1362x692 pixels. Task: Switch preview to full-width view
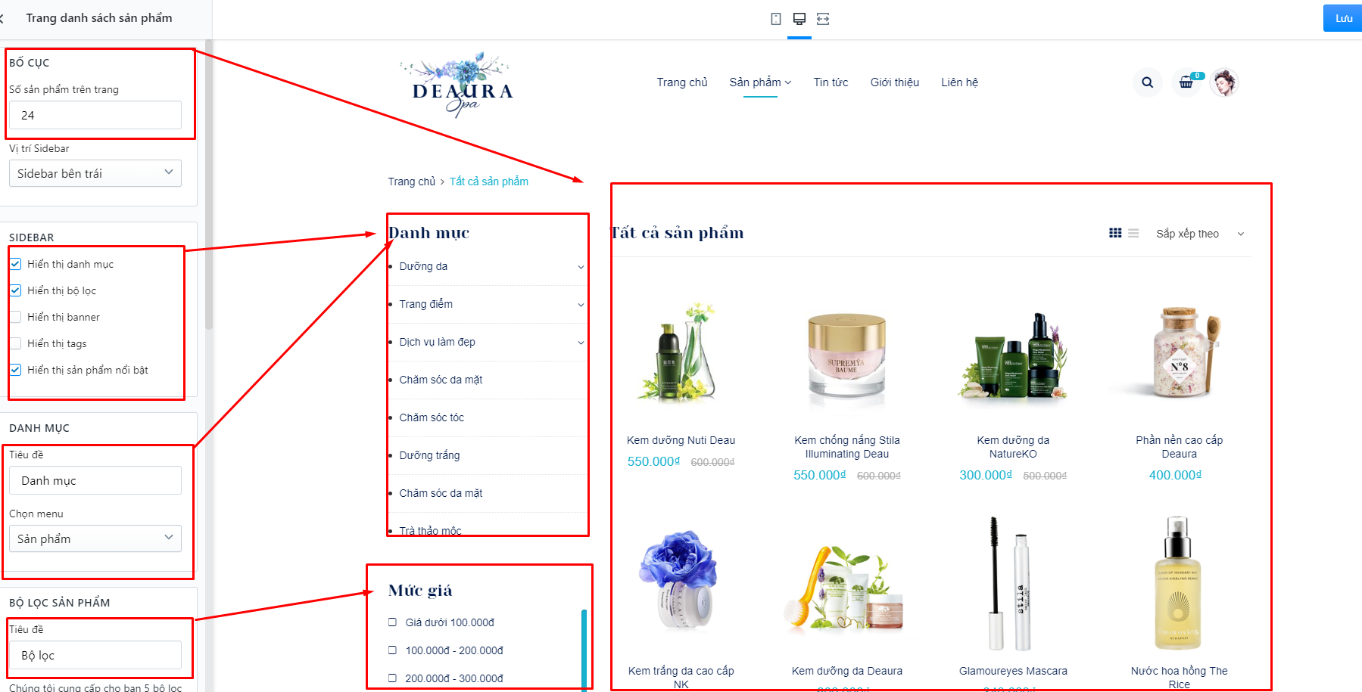point(823,19)
